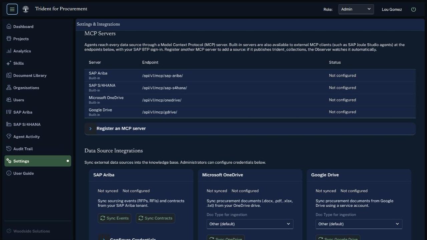
Task: Click Woodside Solutions organisation label
Action: point(32,231)
